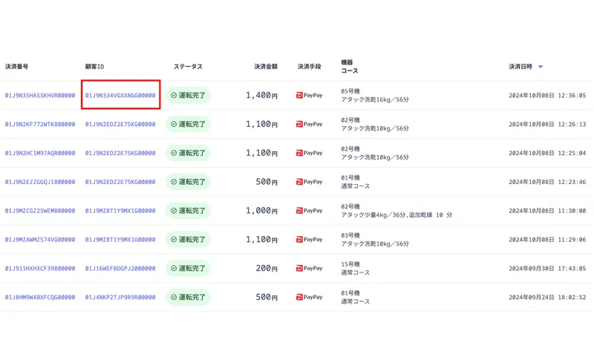Screen dimensions: 594x363
Task: Click checkmark icon in first row's 運転完了 badge
Action: [174, 95]
